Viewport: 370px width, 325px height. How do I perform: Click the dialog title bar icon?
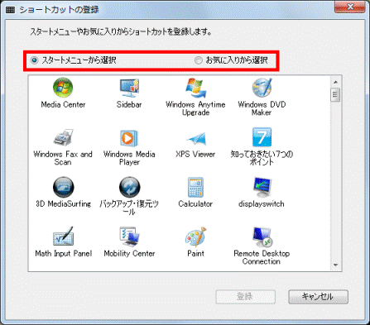click(x=10, y=10)
